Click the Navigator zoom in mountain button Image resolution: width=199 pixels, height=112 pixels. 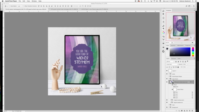192,43
